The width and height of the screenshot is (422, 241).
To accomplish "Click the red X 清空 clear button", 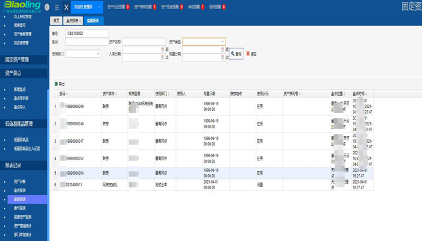I will coord(251,54).
